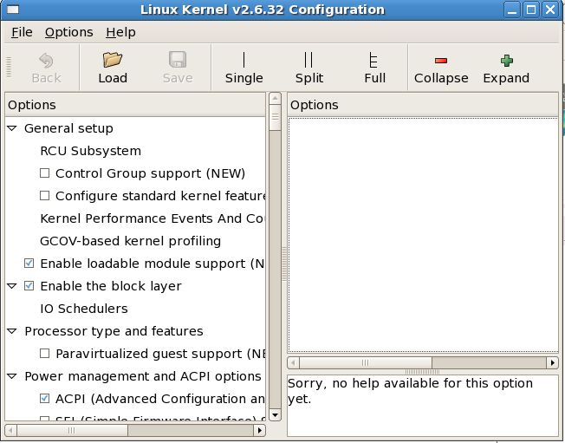Select the General setup row text
The image size is (565, 443).
point(68,128)
